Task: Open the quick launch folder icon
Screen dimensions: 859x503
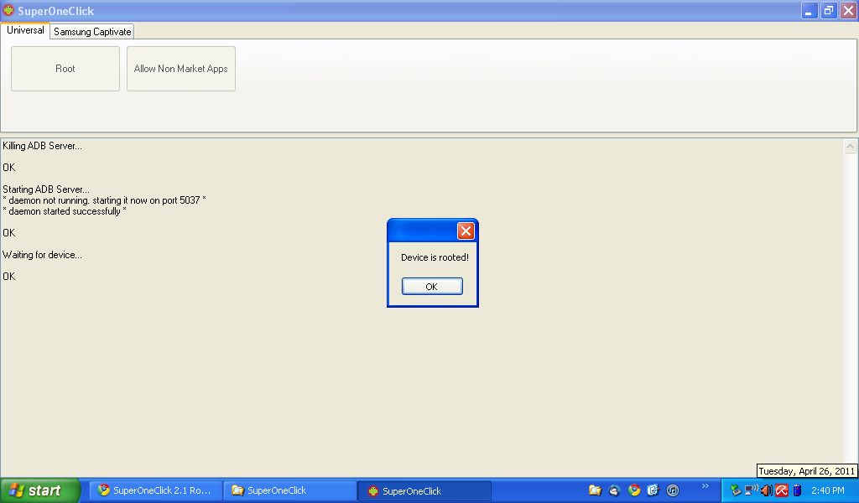Action: coord(595,490)
